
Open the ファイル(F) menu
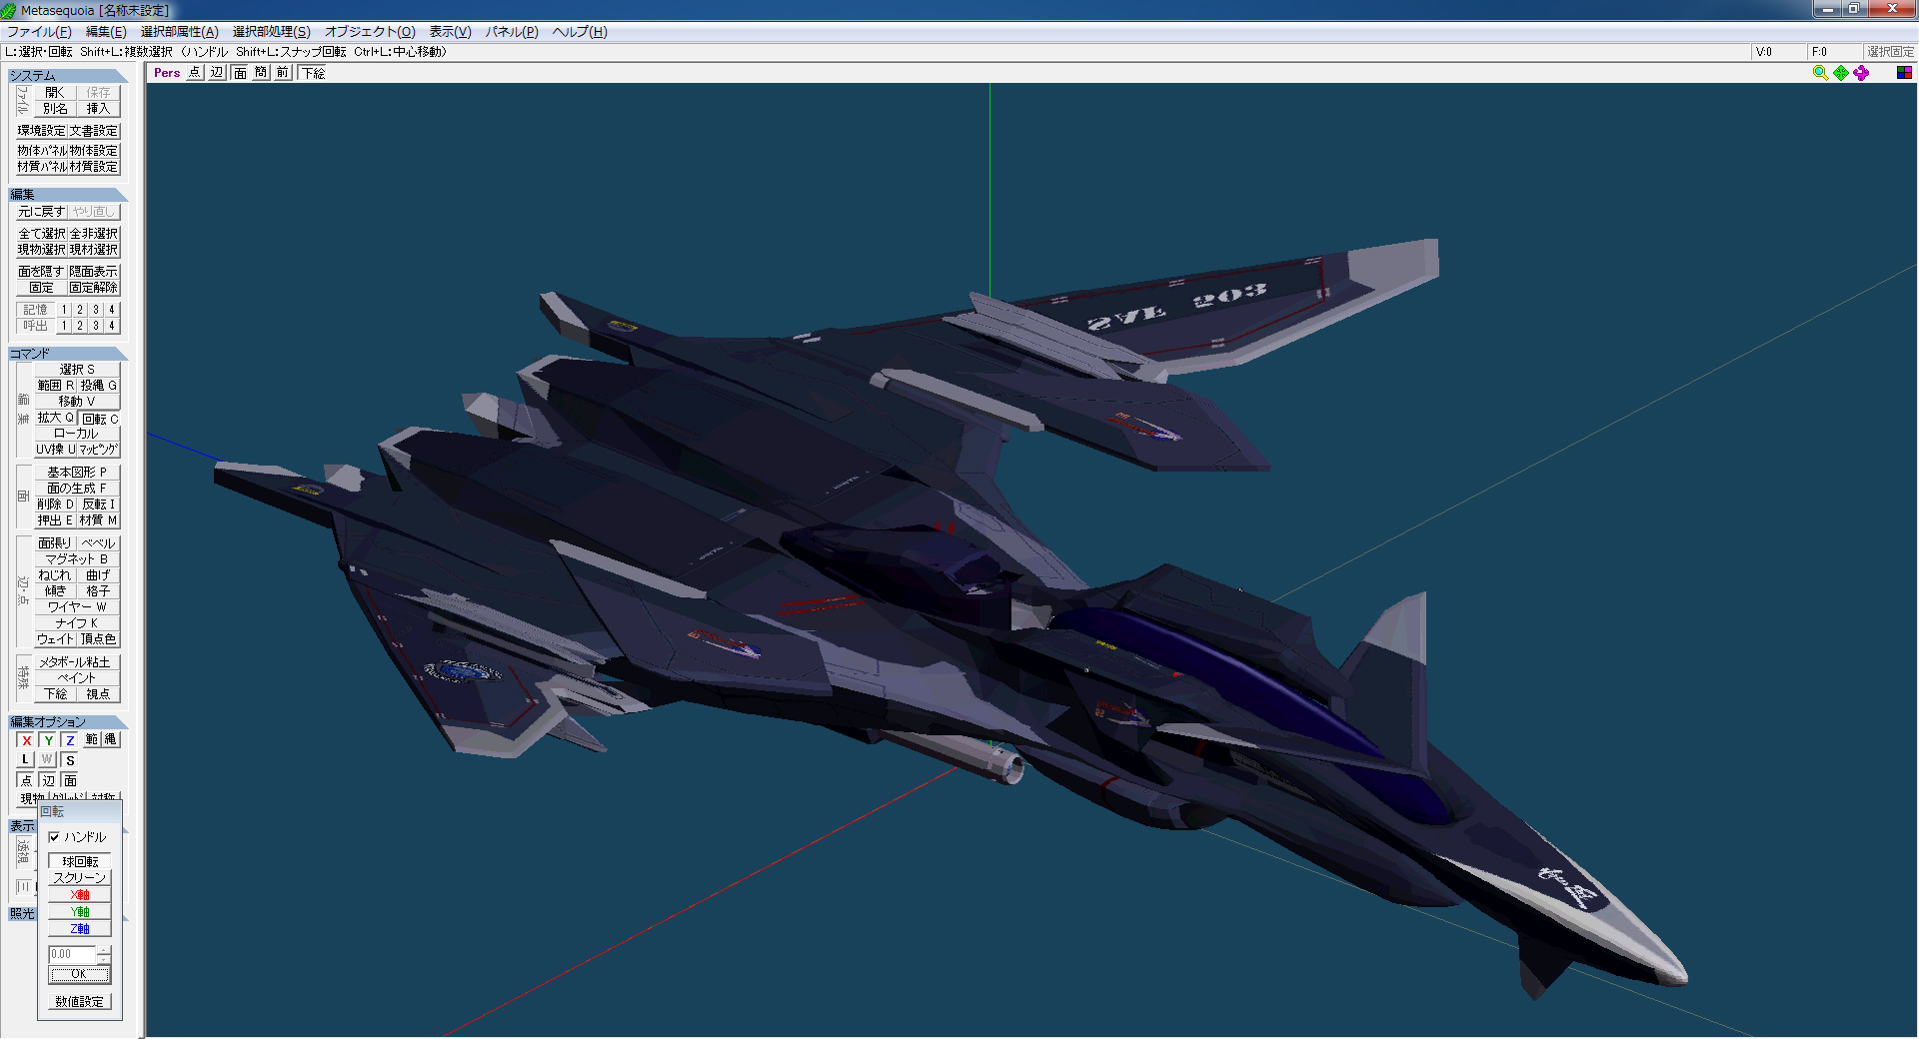click(39, 32)
